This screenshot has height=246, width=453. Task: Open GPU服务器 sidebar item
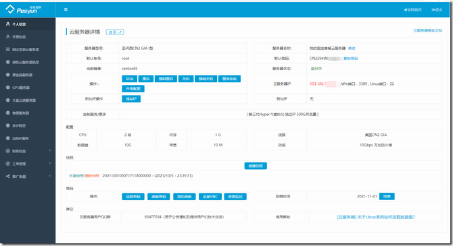28,88
